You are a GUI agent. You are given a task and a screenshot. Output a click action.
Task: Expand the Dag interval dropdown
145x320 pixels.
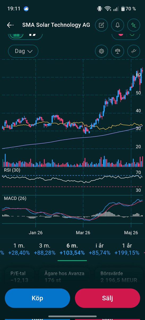tap(23, 51)
